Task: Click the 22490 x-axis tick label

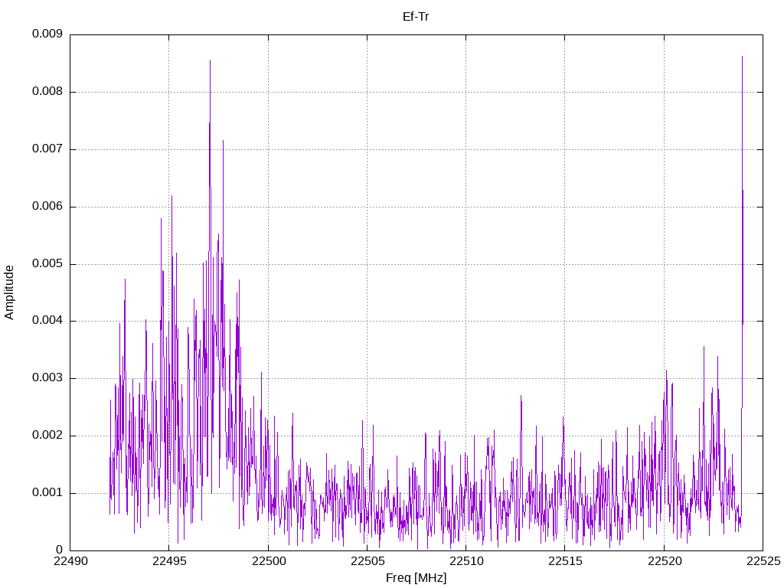Action: (70, 561)
